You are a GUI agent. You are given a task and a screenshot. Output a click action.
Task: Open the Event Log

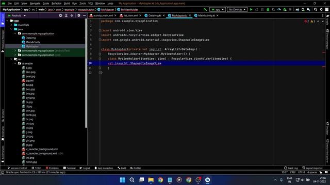tap(291, 168)
